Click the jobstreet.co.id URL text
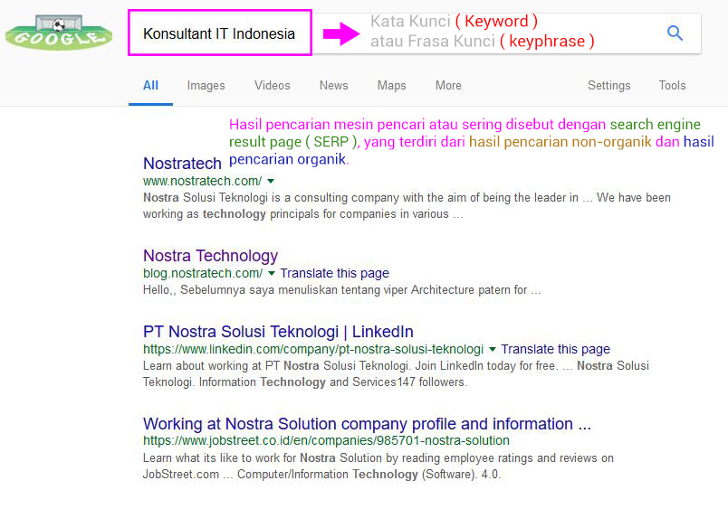The height and width of the screenshot is (509, 728). (x=326, y=440)
